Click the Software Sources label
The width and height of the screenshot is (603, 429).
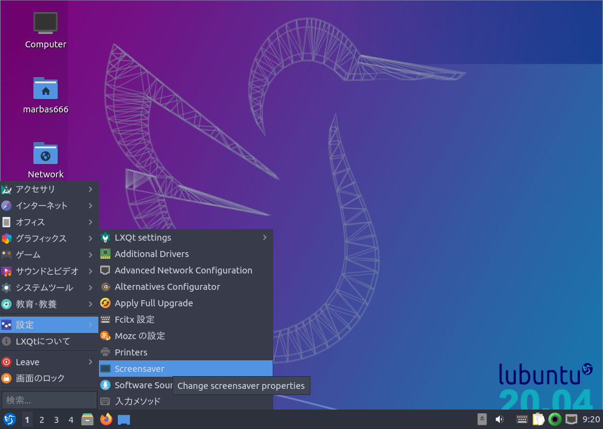coord(143,385)
